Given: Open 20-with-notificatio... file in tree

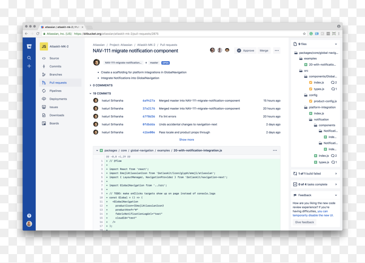Looking at the screenshot, I should coord(320,65).
